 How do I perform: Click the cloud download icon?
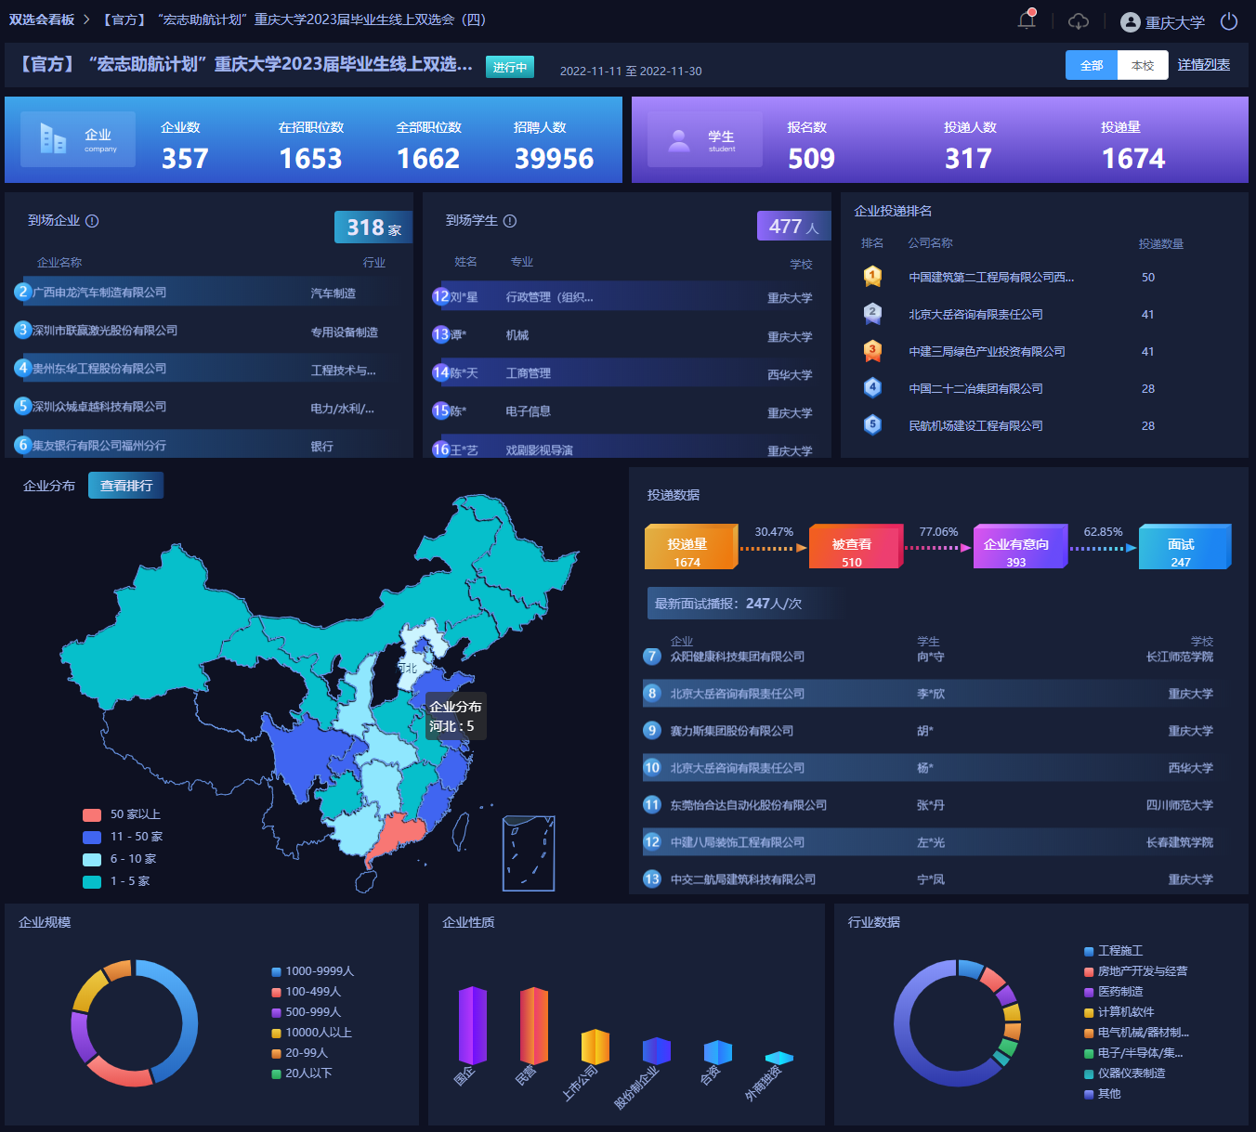coord(1078,21)
